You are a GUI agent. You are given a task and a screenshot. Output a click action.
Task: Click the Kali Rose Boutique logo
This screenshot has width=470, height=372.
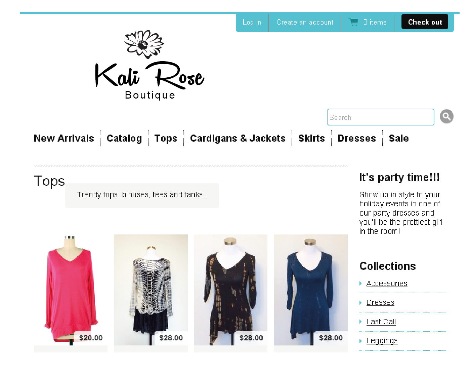[149, 65]
